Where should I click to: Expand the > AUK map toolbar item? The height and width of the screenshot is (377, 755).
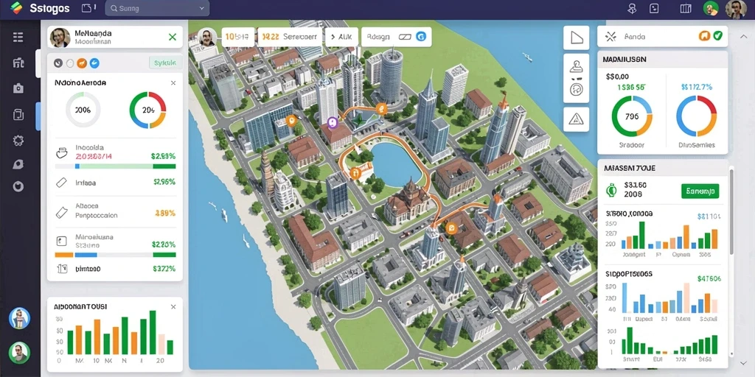click(342, 37)
